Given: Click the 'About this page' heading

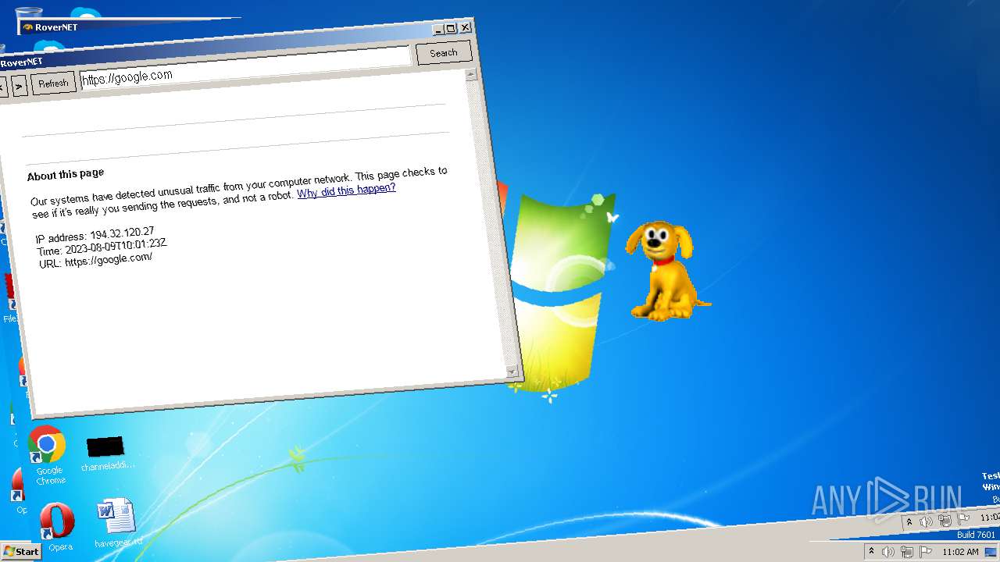Looking at the screenshot, I should (65, 174).
